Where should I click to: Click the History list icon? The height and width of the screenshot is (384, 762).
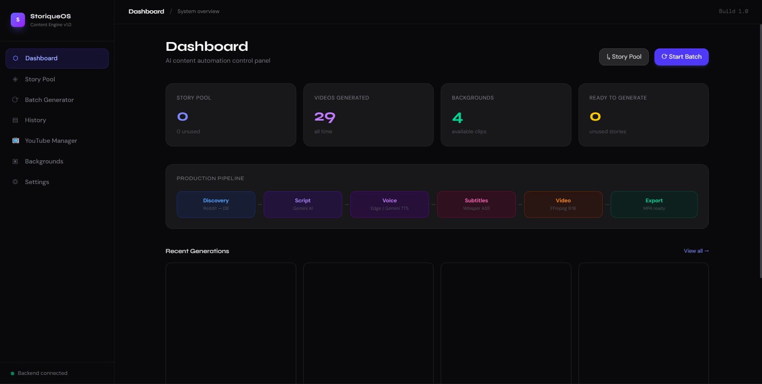(15, 120)
